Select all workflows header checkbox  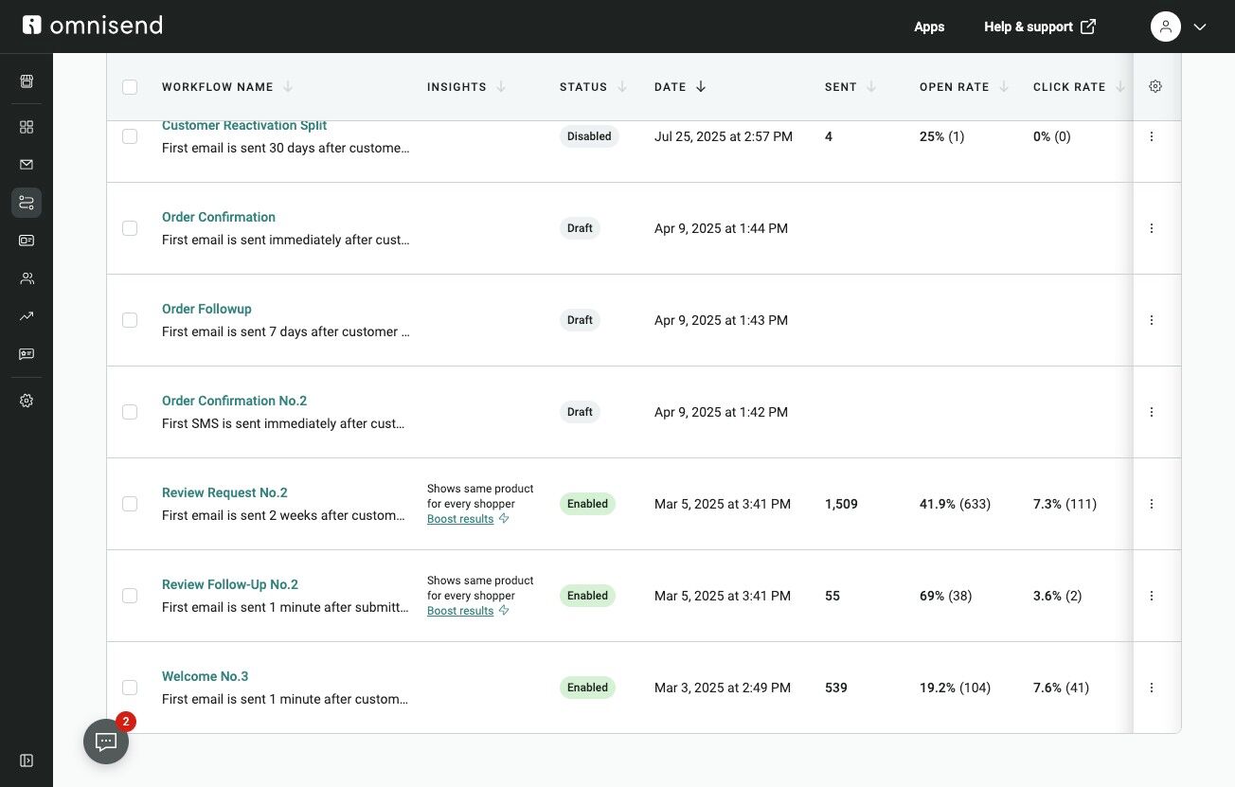[x=130, y=87]
